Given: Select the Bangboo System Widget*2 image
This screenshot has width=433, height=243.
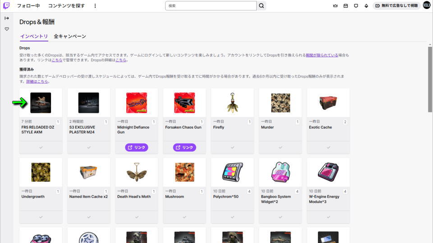Looking at the screenshot, I should (x=280, y=172).
